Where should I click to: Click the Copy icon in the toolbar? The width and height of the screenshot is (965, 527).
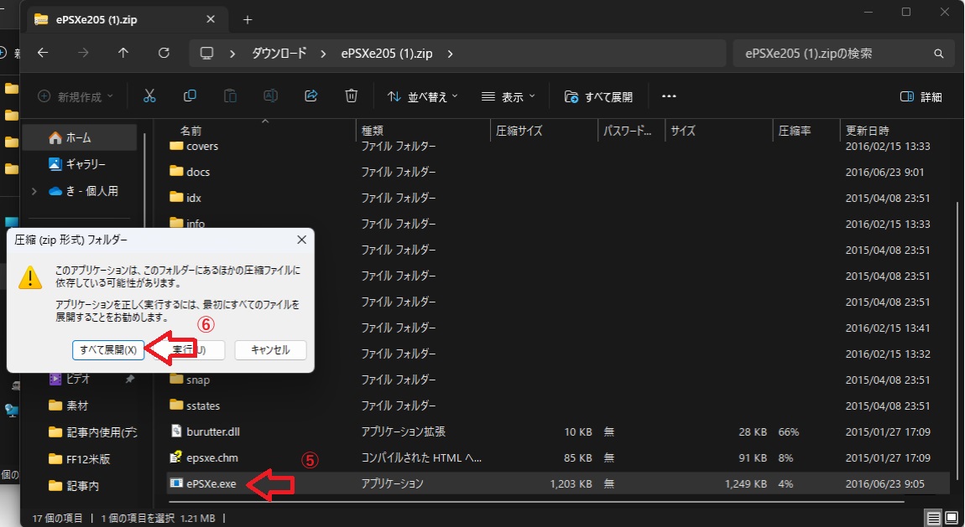pyautogui.click(x=190, y=96)
